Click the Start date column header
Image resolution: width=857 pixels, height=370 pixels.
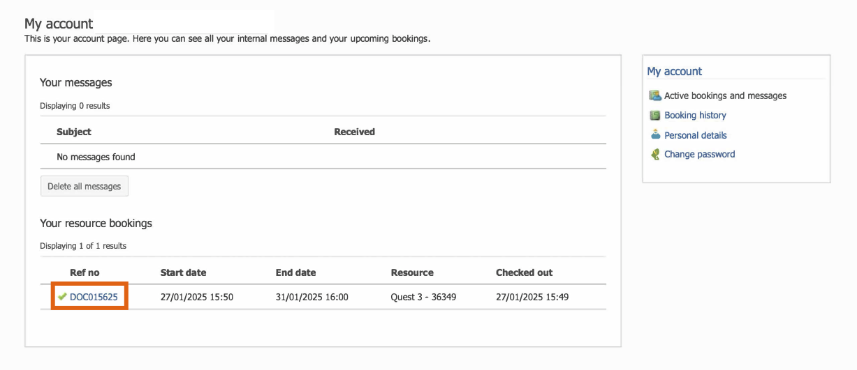point(183,272)
